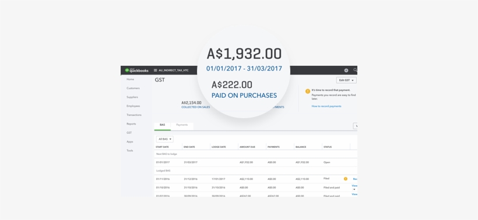This screenshot has width=478, height=220.
Task: Click the 17/01/2017 lodge date cell
Action: (x=219, y=179)
